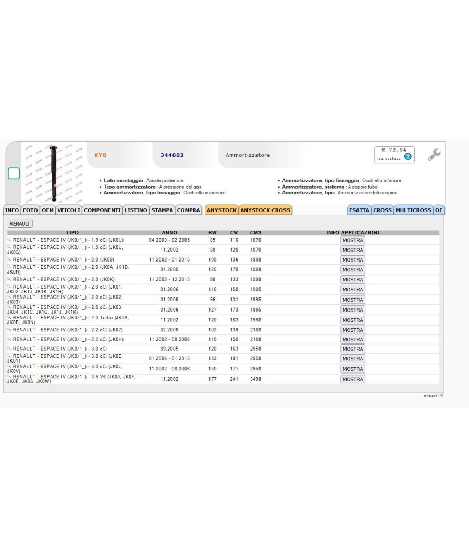
Task: Click MOSTRA for the 2.0 Turbo row
Action: (x=353, y=320)
